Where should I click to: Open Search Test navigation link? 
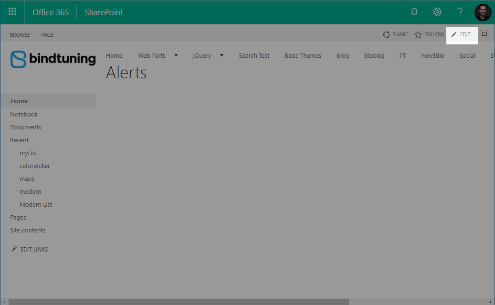coord(254,55)
